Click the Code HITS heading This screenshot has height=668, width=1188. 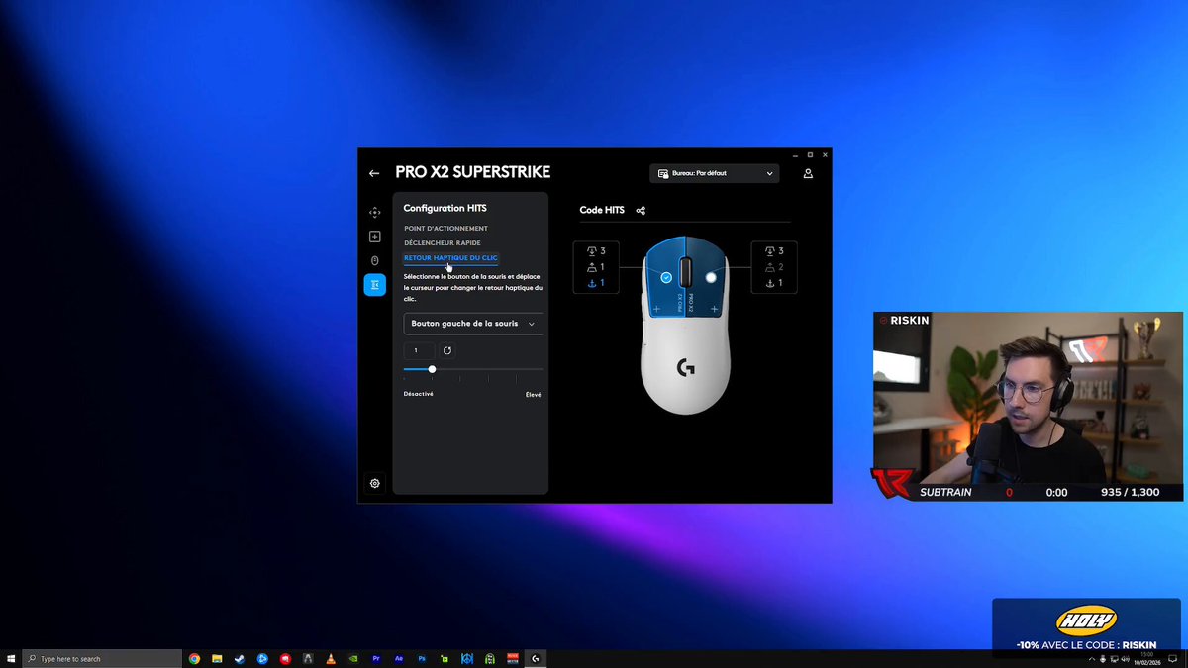[602, 210]
